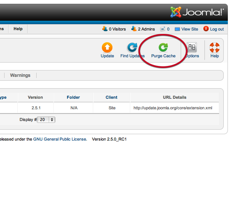This screenshot has height=199, width=229.
Task: Click the Version 2.5.0_RC1 footer text
Action: click(109, 139)
